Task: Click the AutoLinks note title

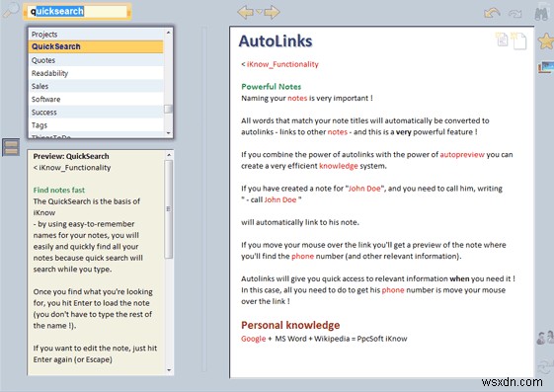Action: point(276,40)
